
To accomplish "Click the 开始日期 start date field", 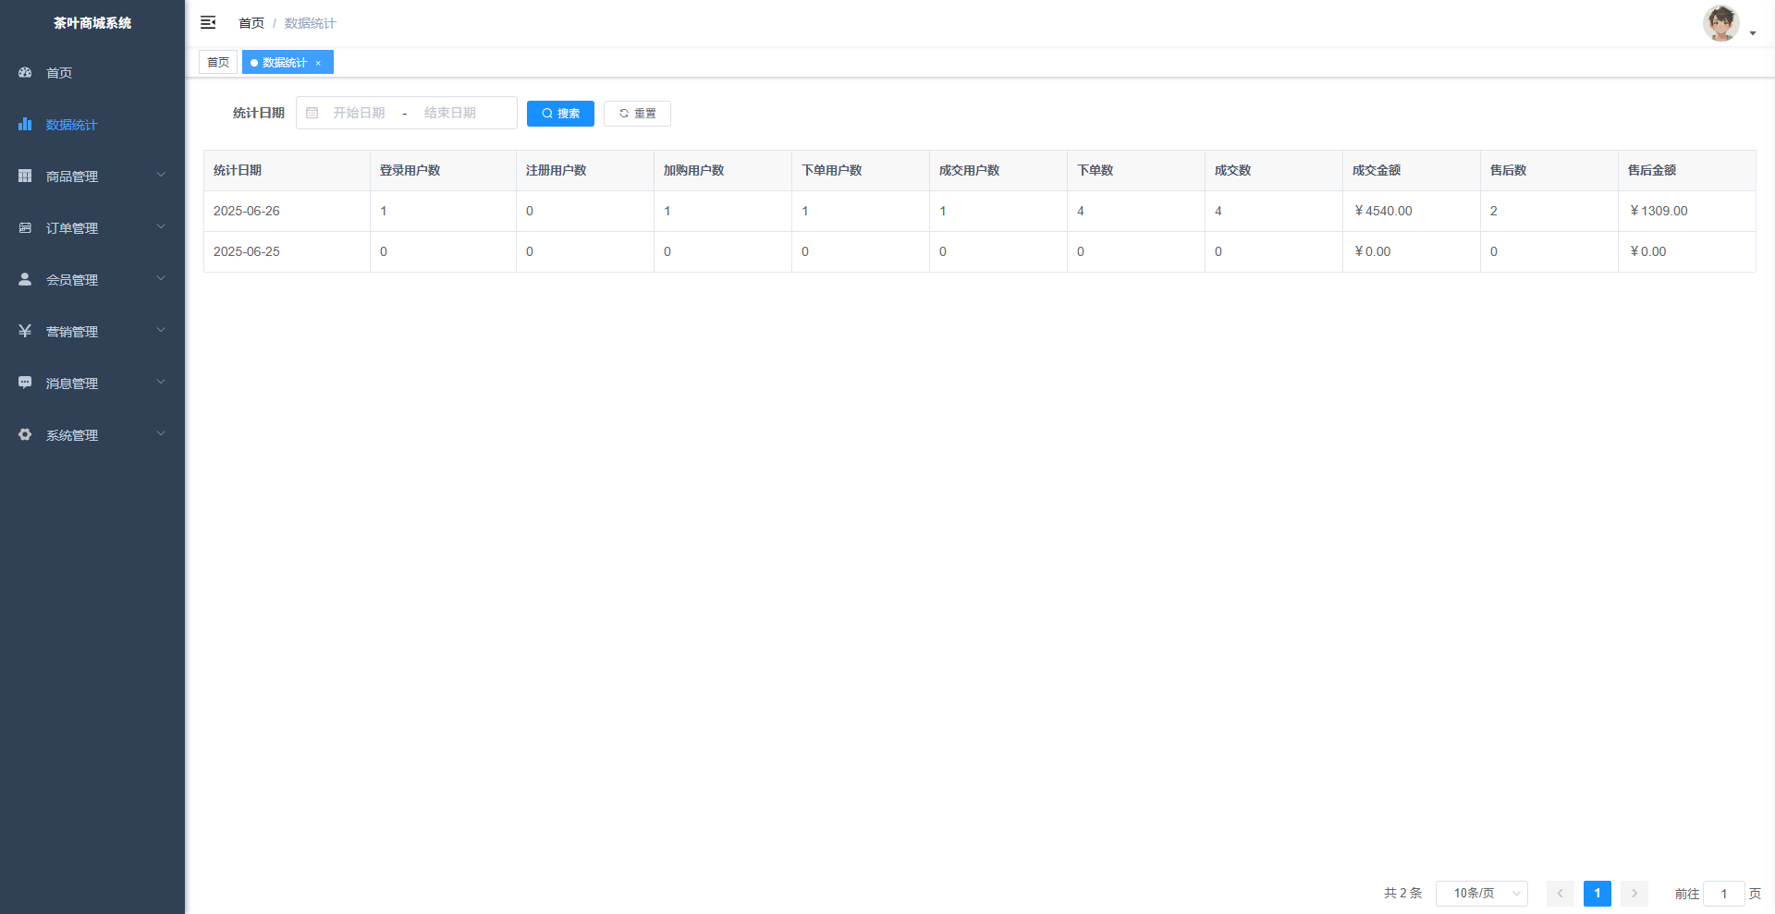I will point(359,113).
